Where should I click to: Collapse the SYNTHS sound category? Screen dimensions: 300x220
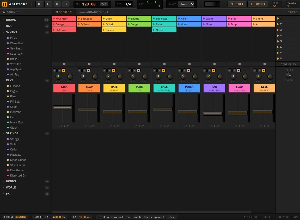click(x=26, y=32)
